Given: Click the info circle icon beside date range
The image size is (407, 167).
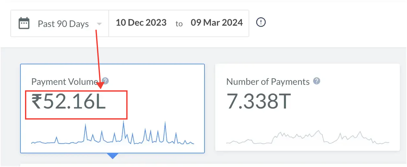Looking at the screenshot, I should coord(261,22).
